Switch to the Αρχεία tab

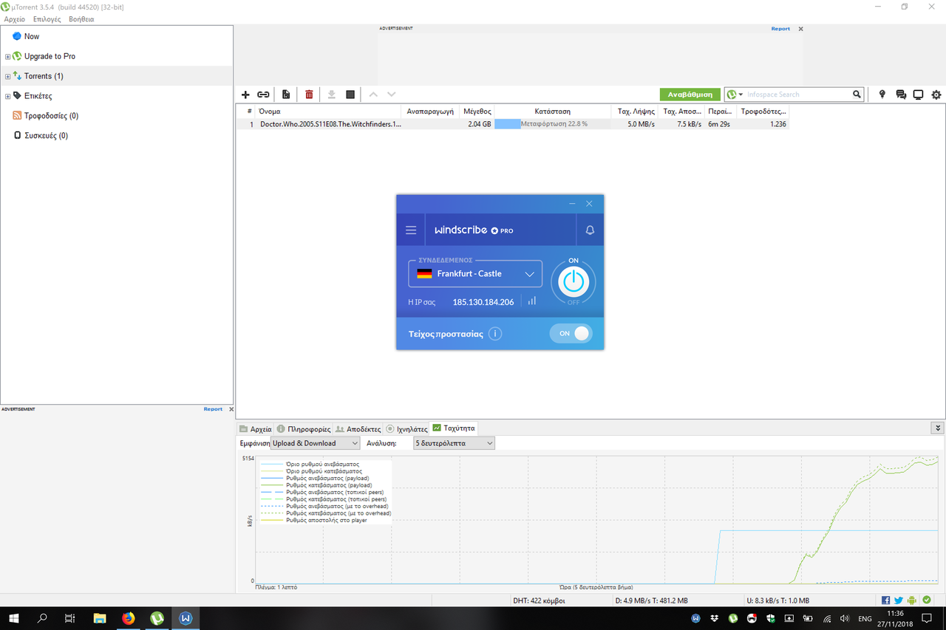(x=255, y=428)
